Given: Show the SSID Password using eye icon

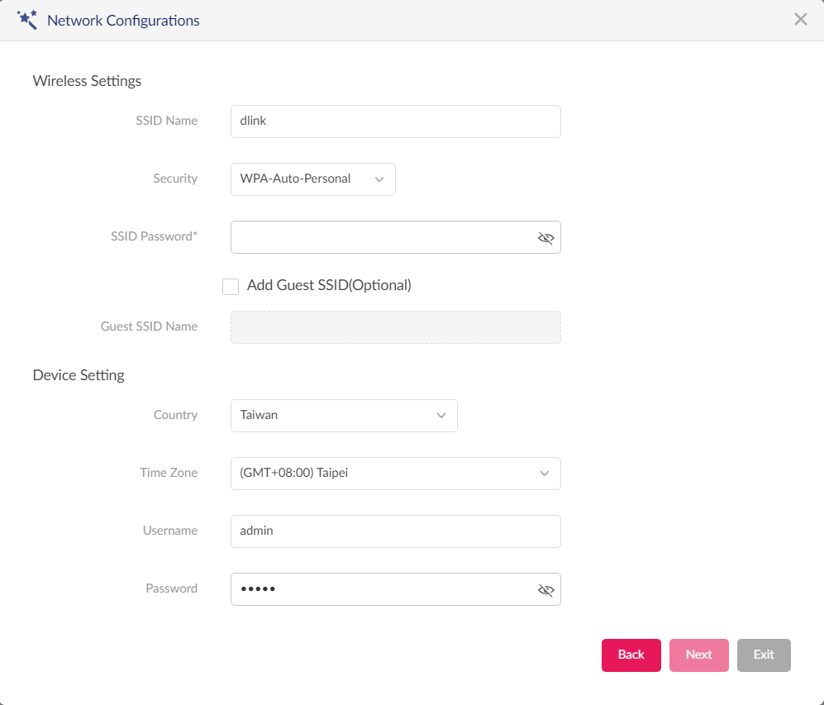Looking at the screenshot, I should coord(546,238).
